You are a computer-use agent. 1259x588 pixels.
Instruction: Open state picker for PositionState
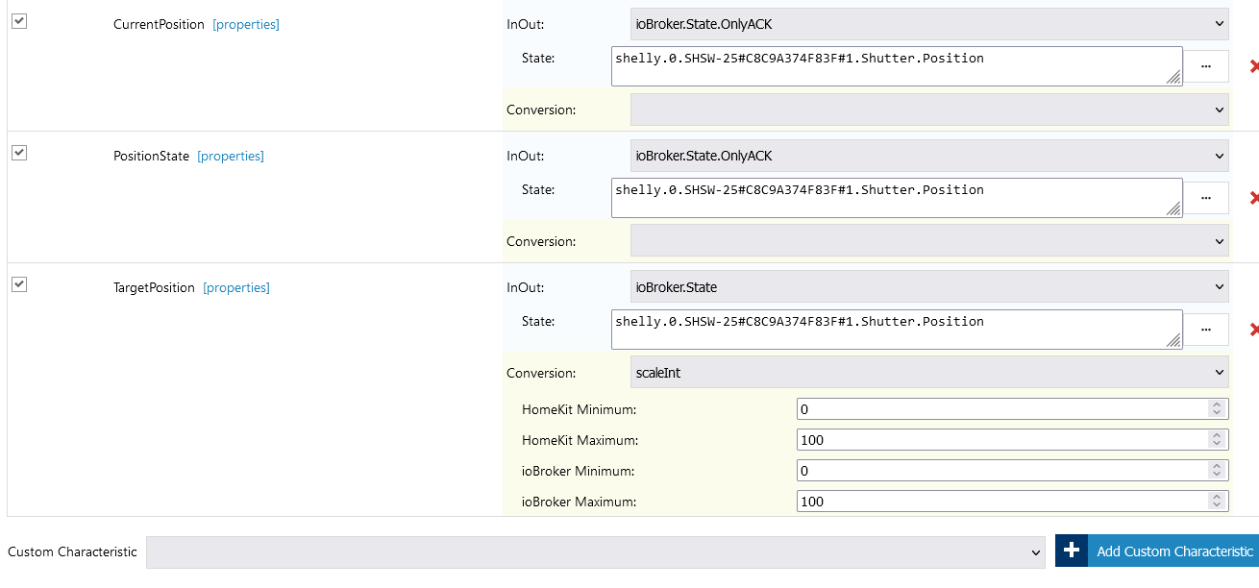coord(1206,198)
